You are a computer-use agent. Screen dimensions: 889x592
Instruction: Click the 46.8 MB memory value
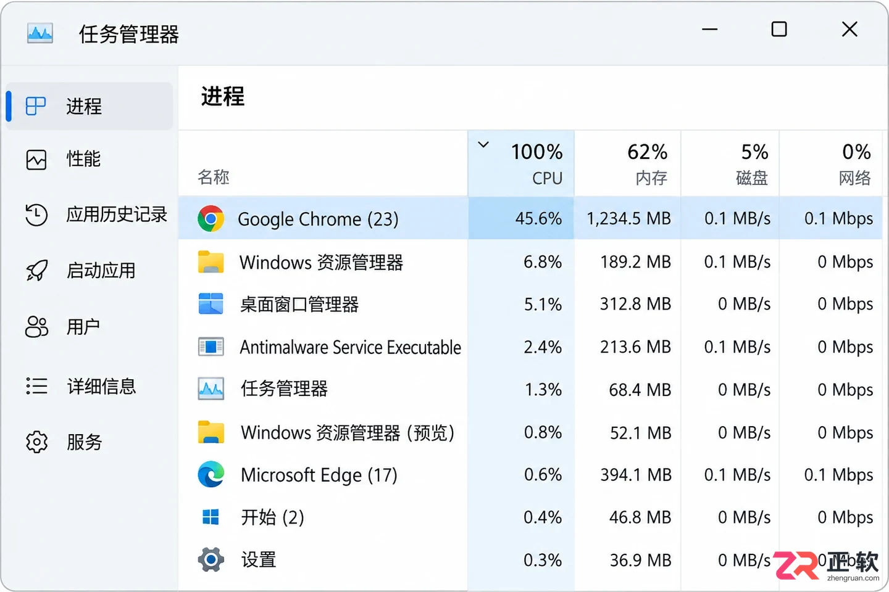pyautogui.click(x=640, y=517)
